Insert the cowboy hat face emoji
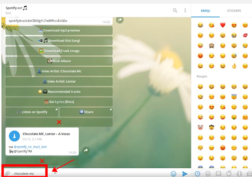Screen dimensions: 252x177 (x=212, y=127)
